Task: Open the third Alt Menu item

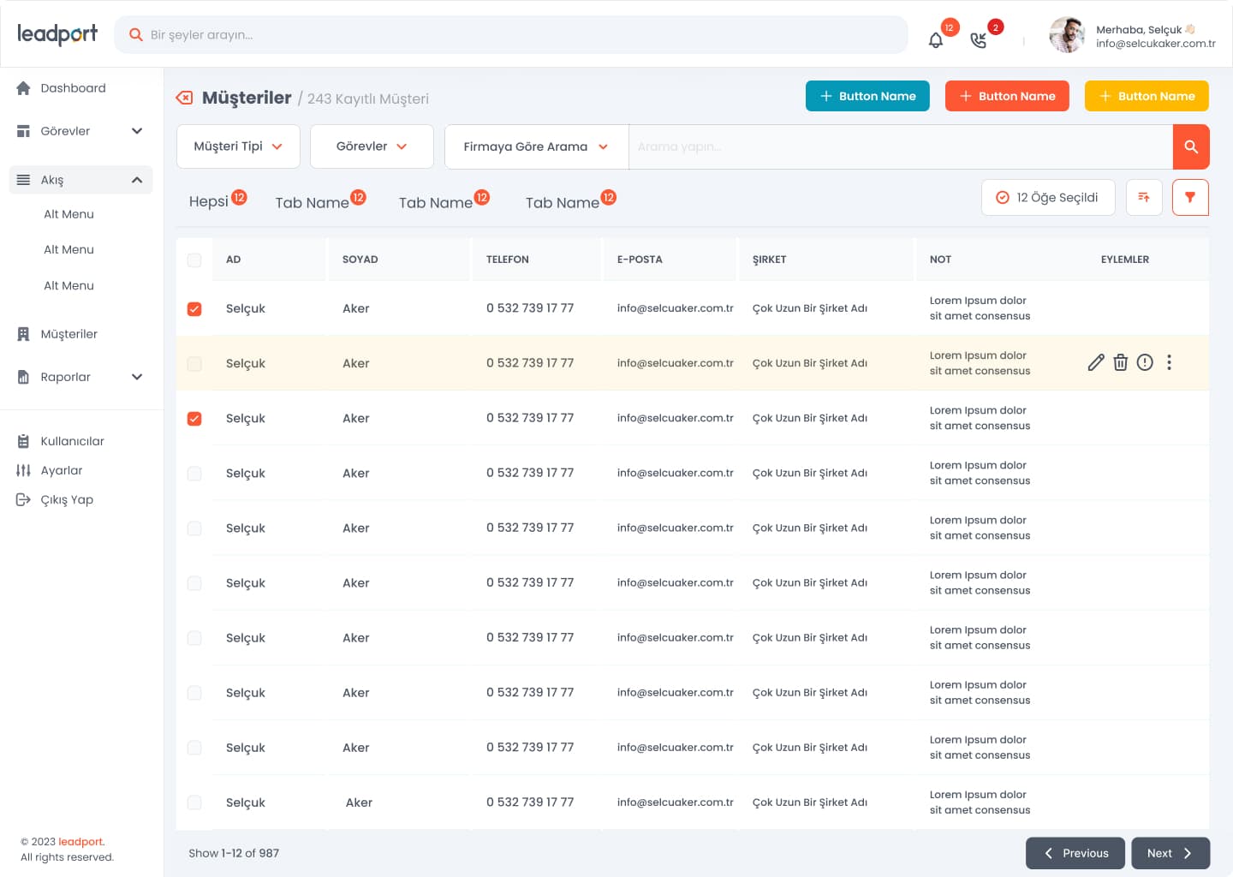Action: 68,285
